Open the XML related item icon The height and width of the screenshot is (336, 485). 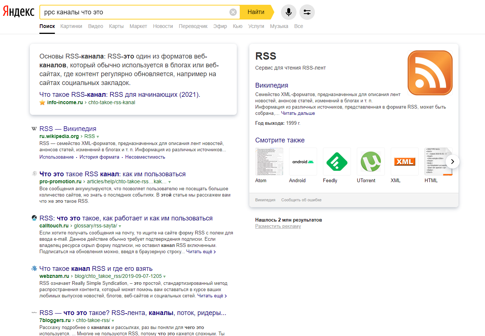405,162
